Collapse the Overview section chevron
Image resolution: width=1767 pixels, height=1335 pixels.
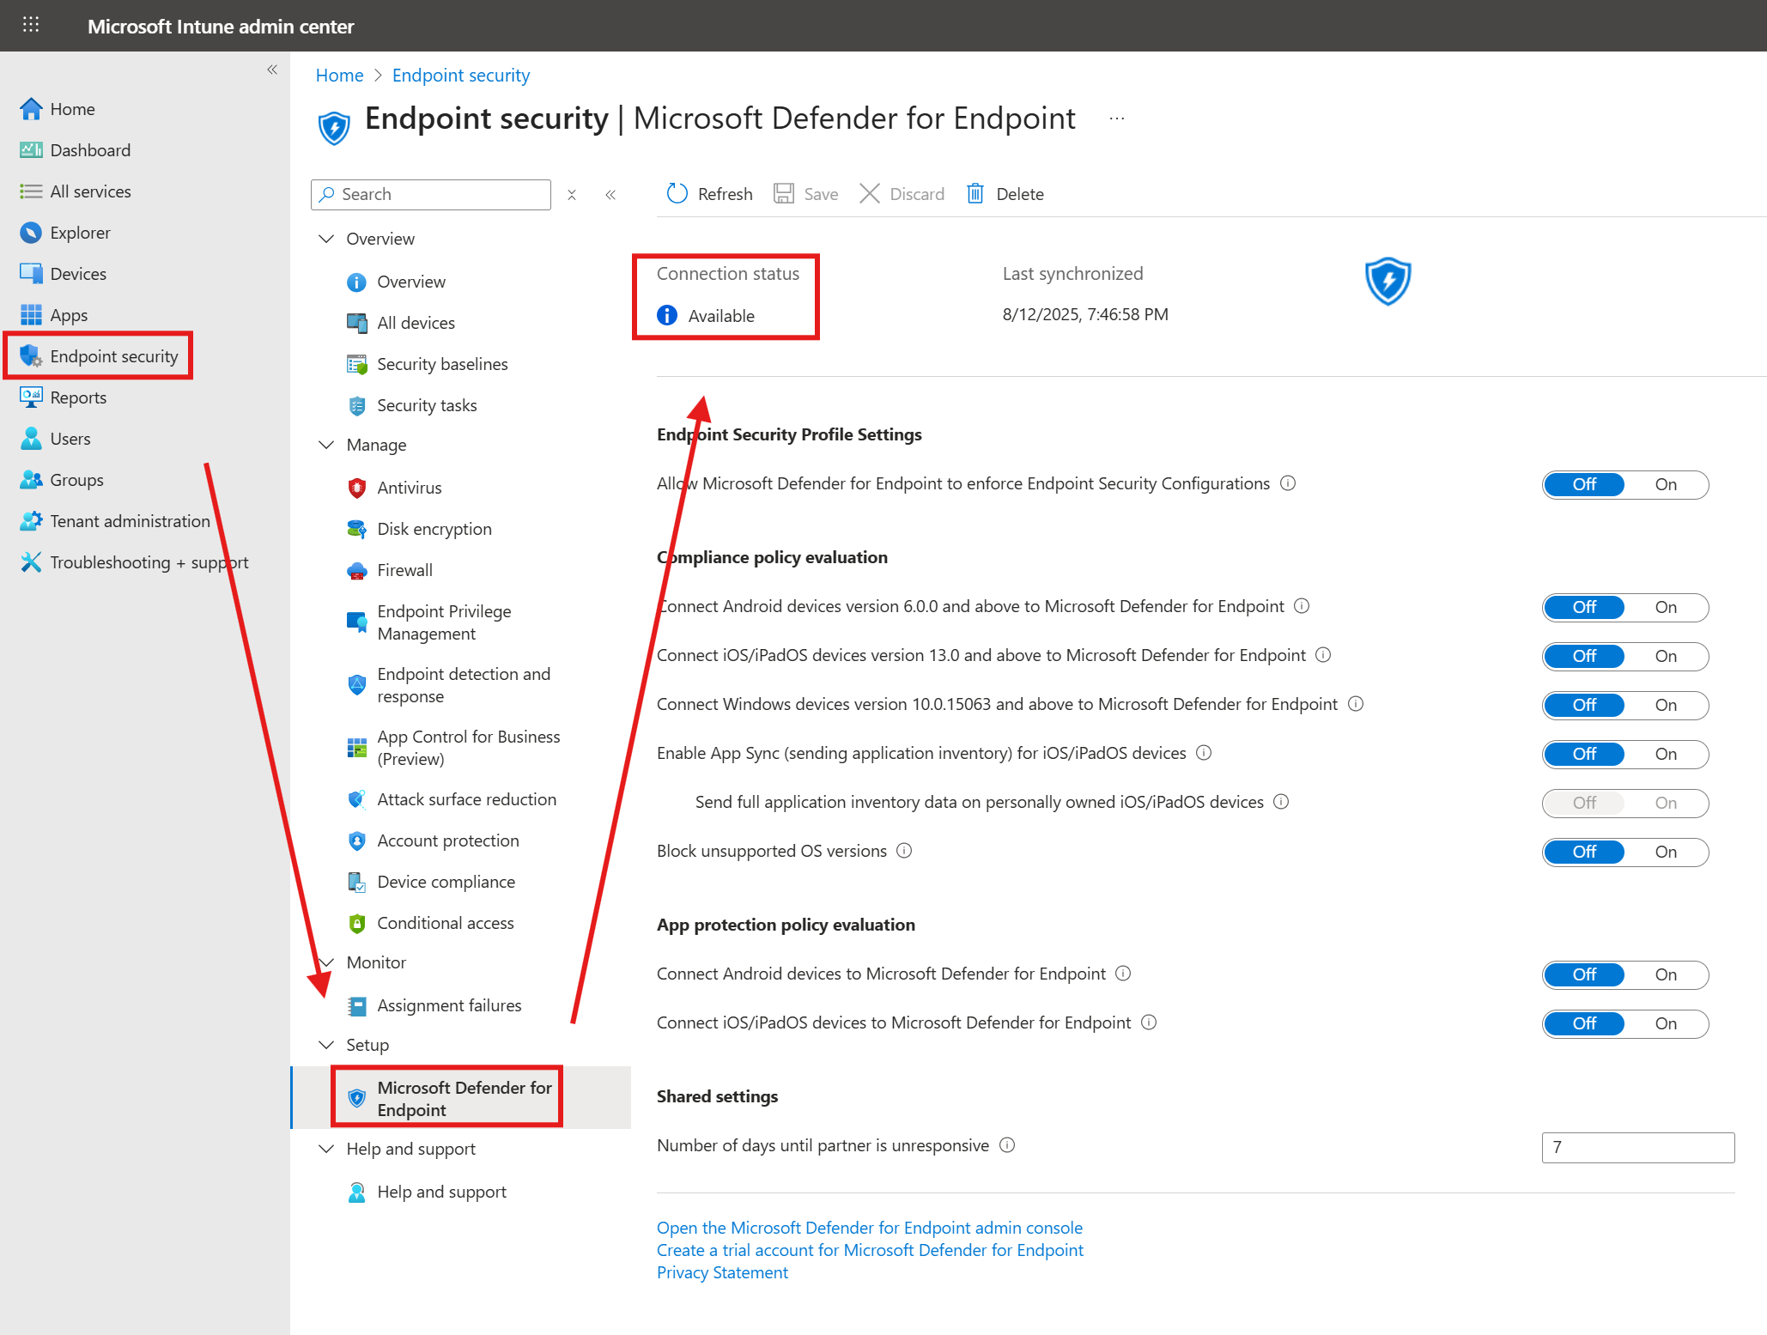(326, 239)
